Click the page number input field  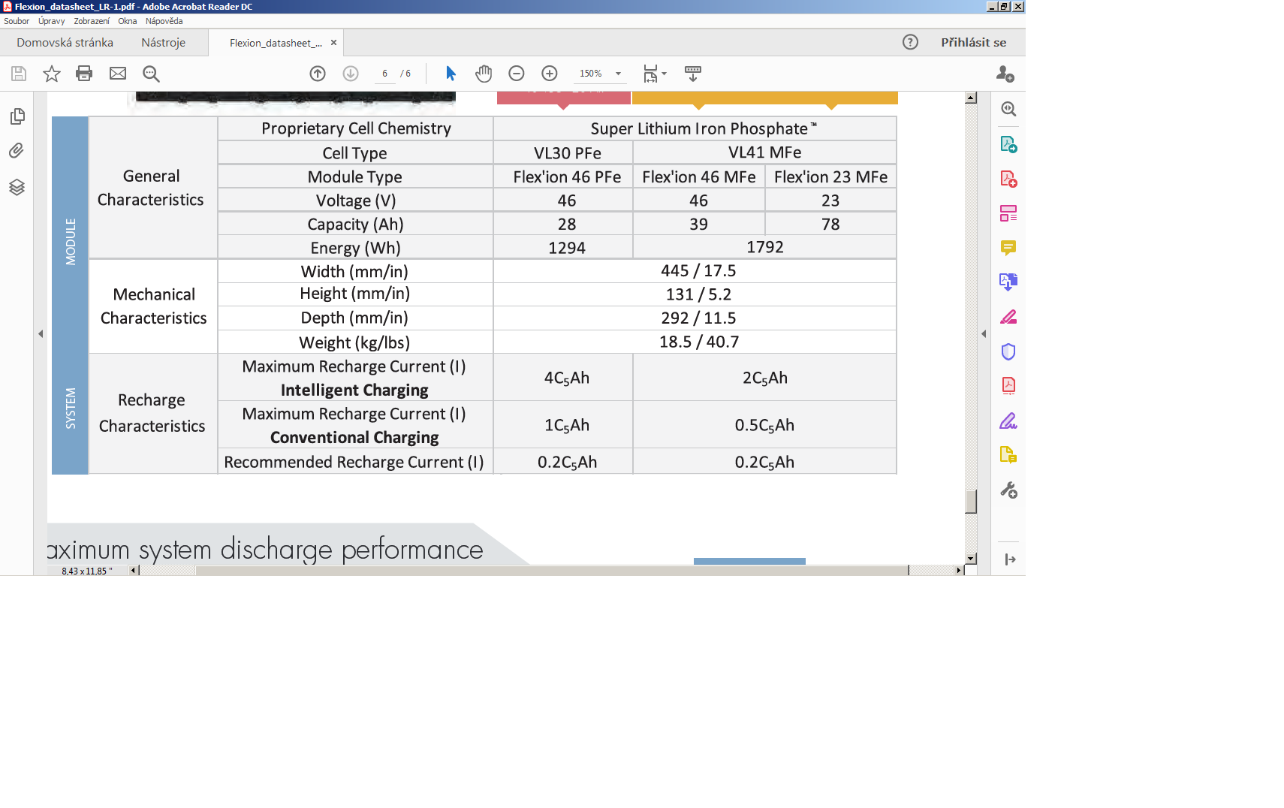tap(384, 74)
